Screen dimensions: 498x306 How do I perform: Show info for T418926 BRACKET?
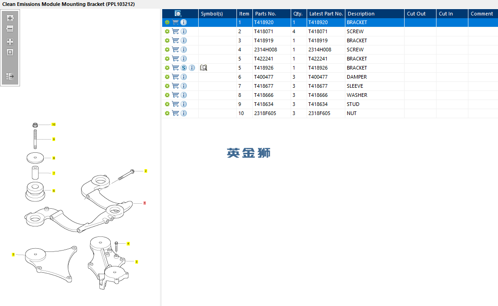point(192,68)
